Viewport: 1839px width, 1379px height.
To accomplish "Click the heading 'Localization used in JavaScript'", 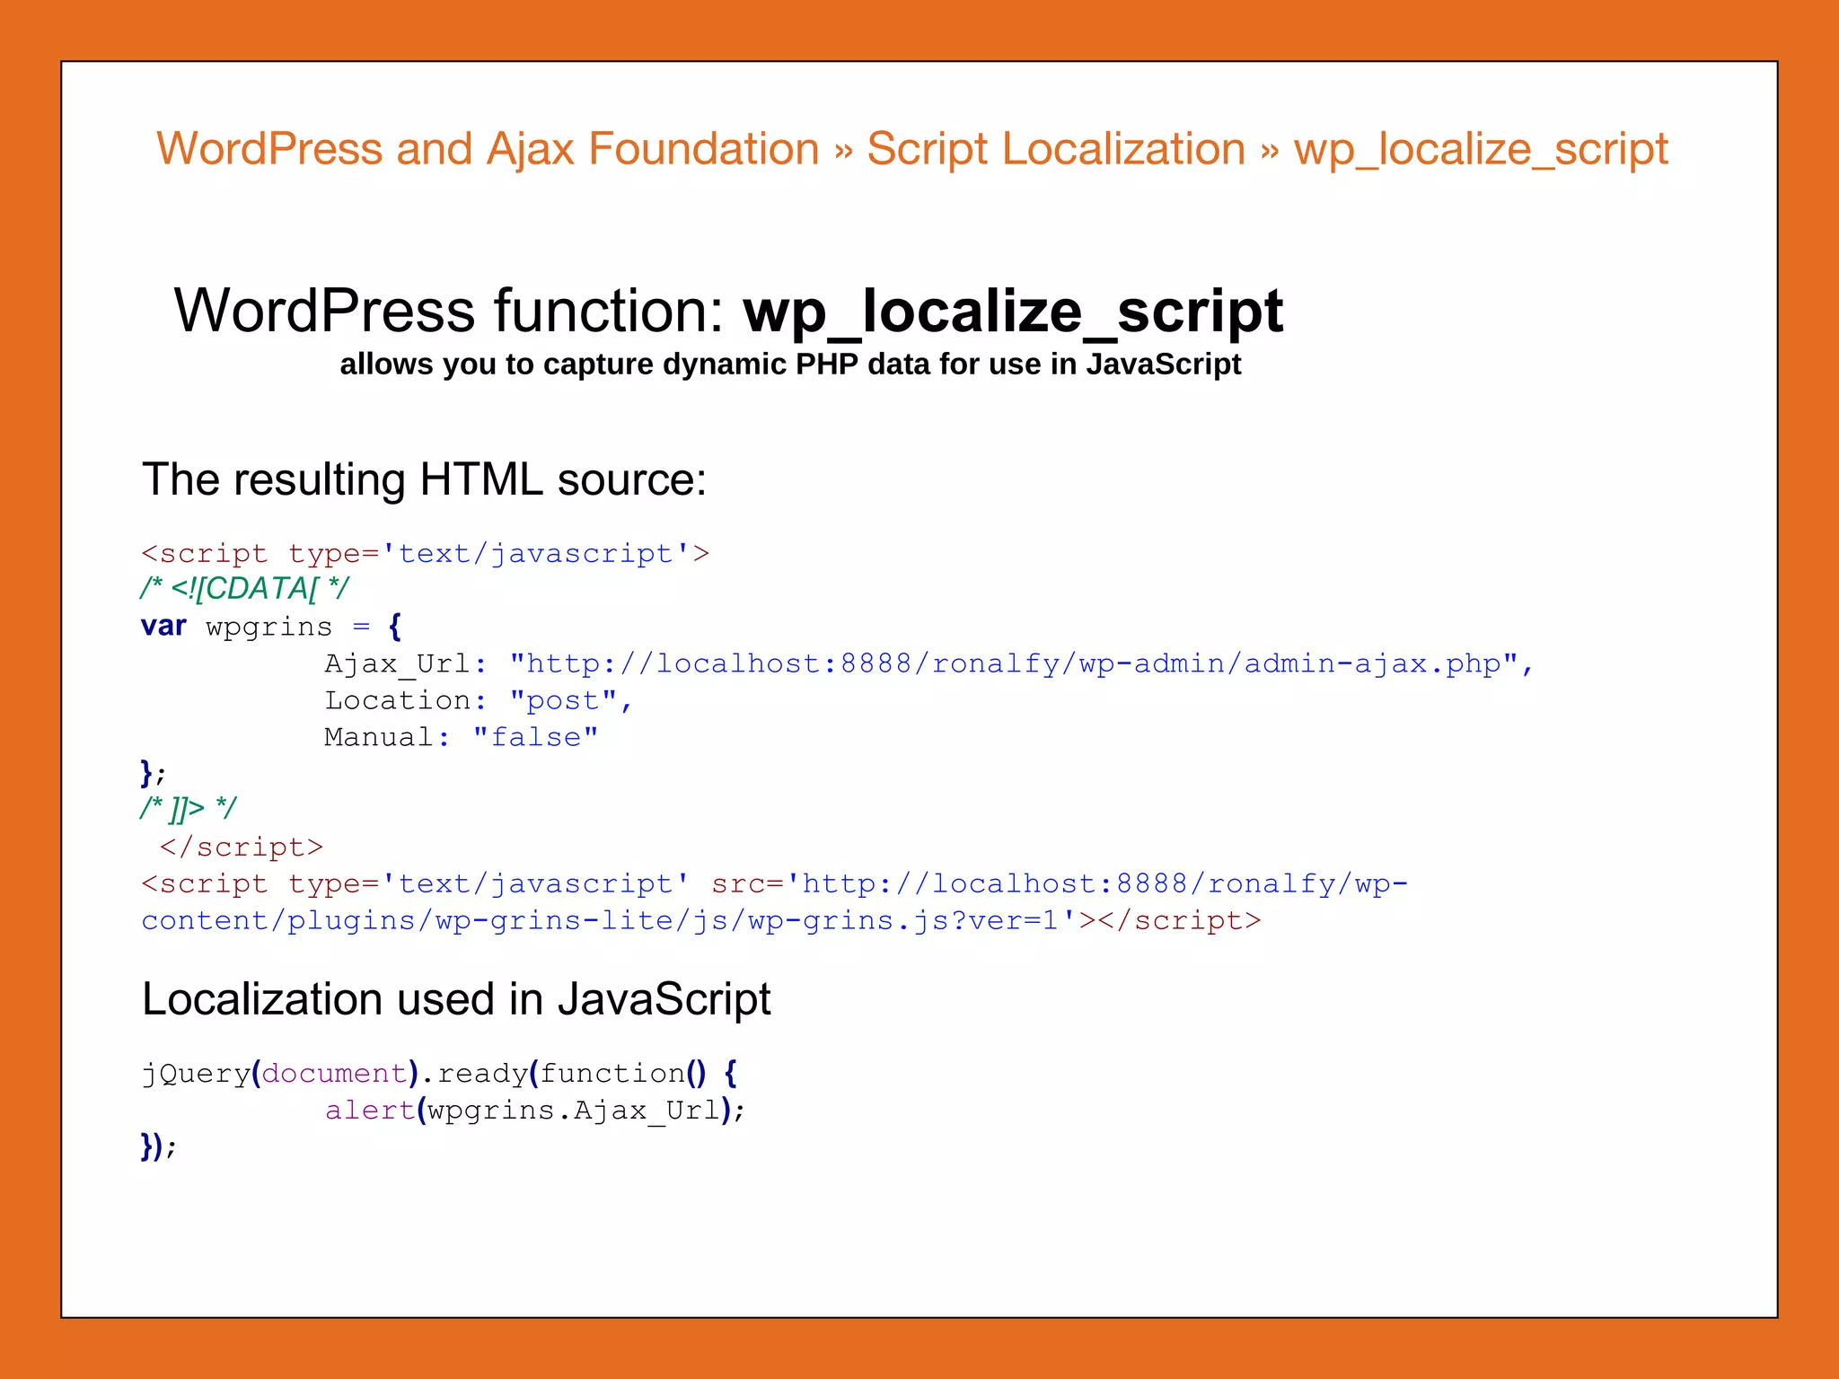I will (x=456, y=999).
